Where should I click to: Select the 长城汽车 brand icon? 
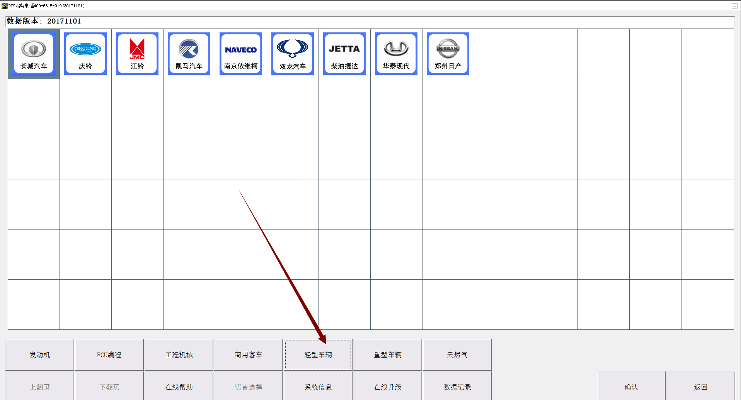click(34, 54)
